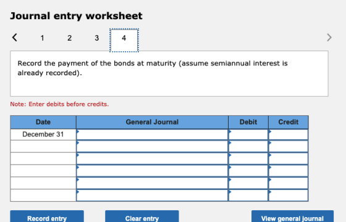Switch to journal entry tab 2
346x222 pixels.
click(69, 38)
